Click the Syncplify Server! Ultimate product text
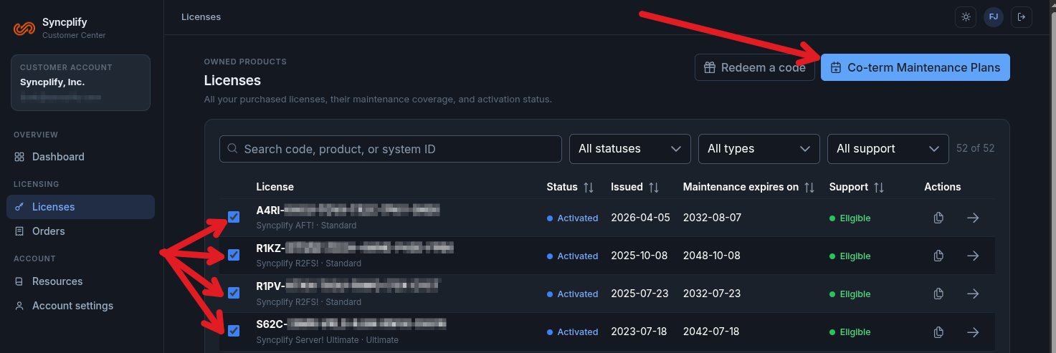The width and height of the screenshot is (1056, 353). click(x=327, y=340)
